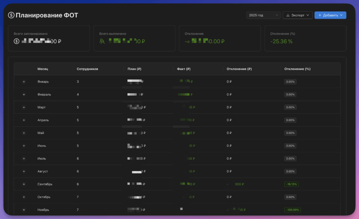Screen dimensions: 359x219
Task: Click the blue Добавить button
Action: [x=330, y=15]
